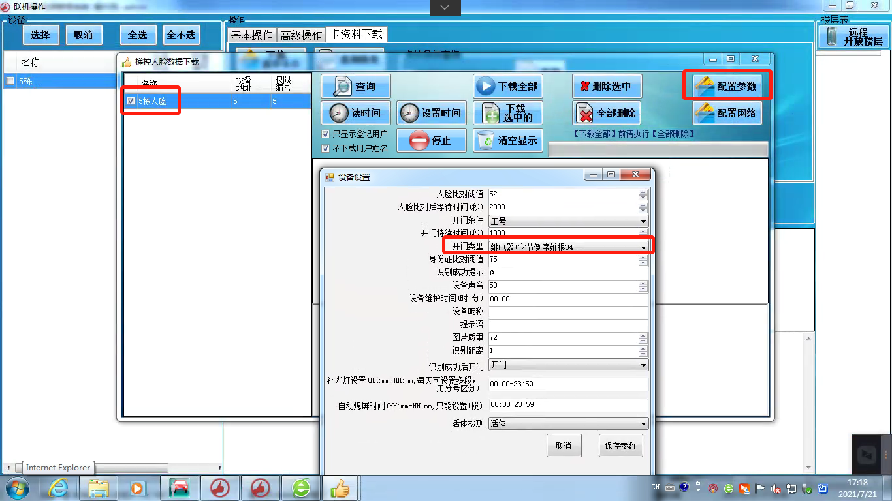Uncheck the 5栋人脸 device checkbox

point(131,101)
